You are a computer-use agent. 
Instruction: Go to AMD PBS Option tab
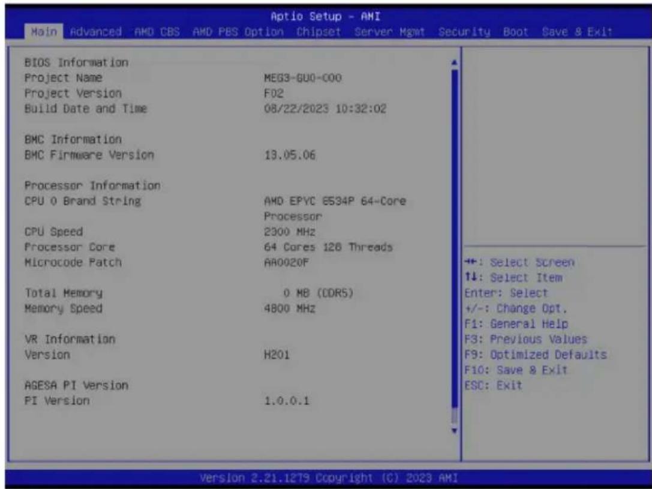point(238,32)
